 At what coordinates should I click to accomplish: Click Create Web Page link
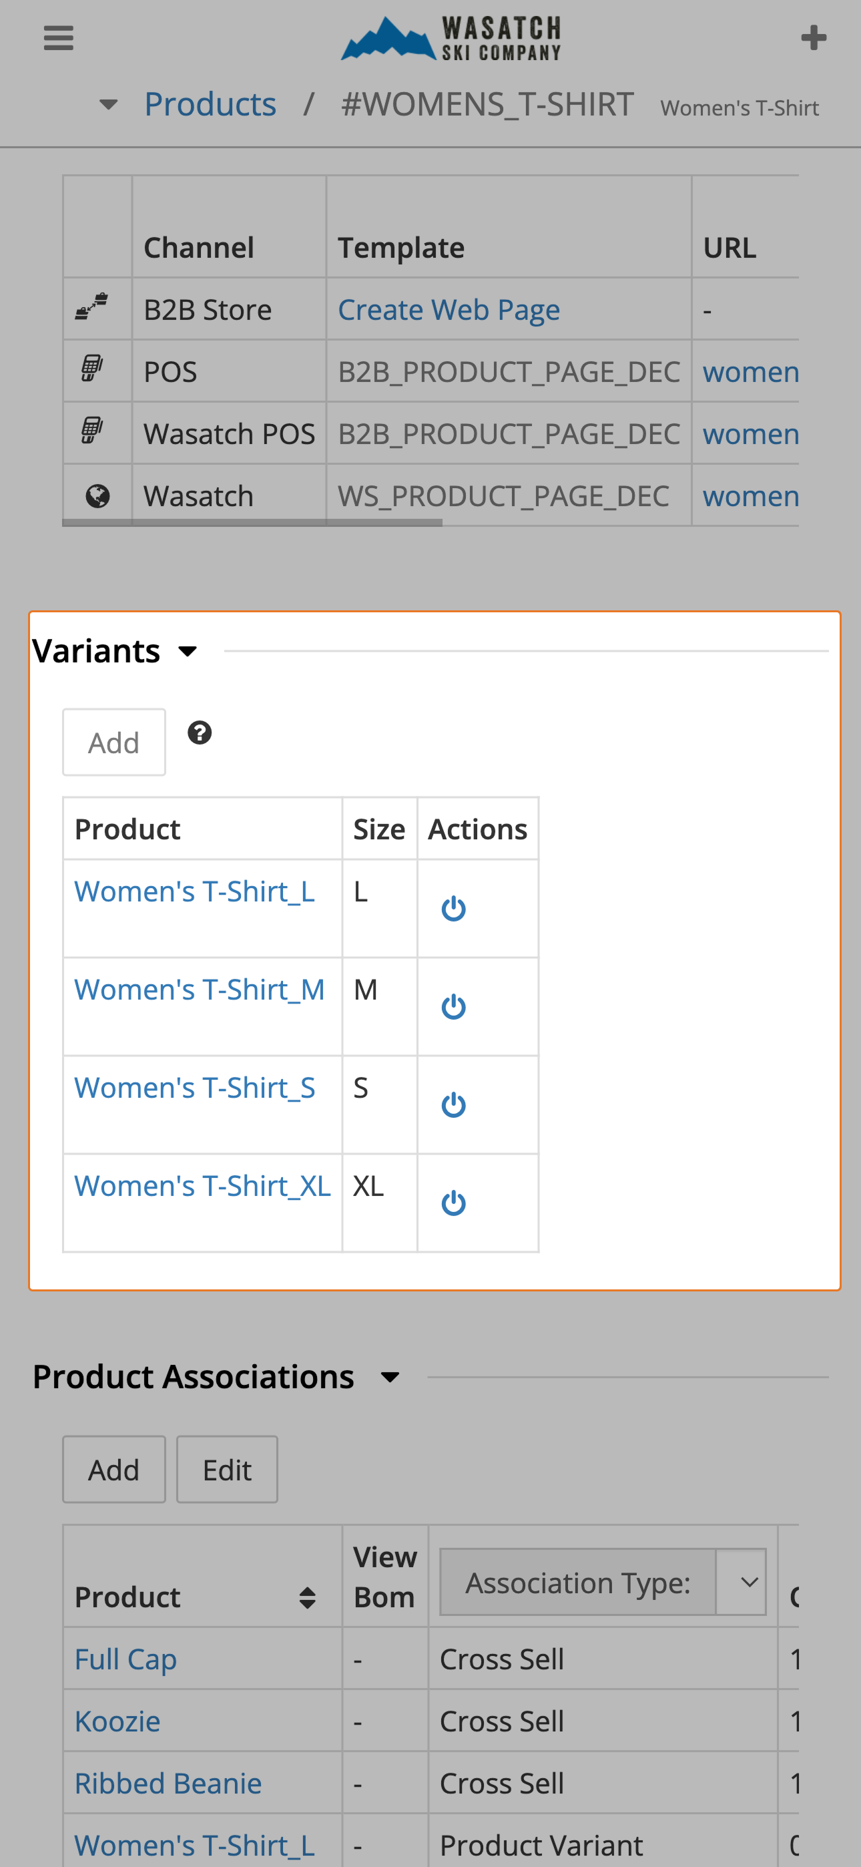click(x=449, y=309)
